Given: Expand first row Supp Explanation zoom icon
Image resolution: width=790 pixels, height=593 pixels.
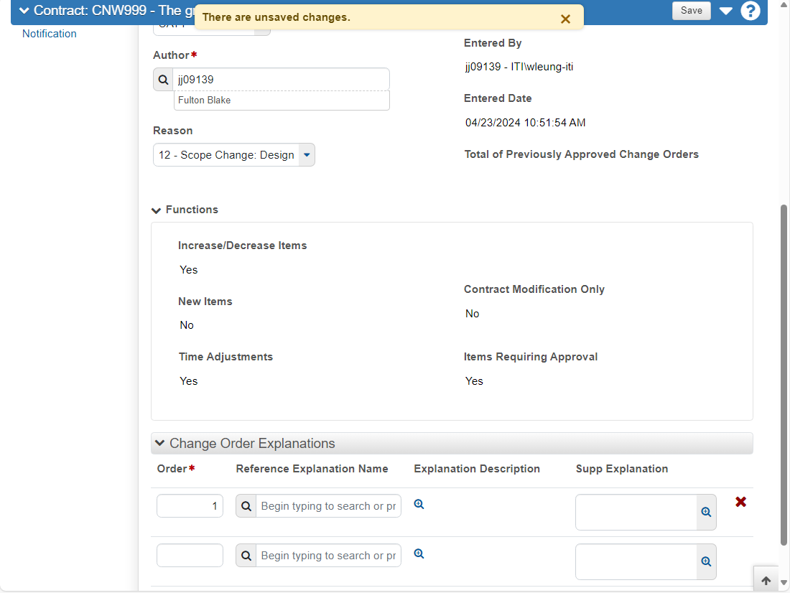Looking at the screenshot, I should (707, 513).
